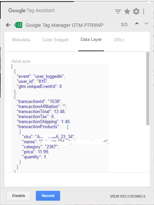Click the green Google Tag Manager icon
154x205 pixels.
coord(18,25)
